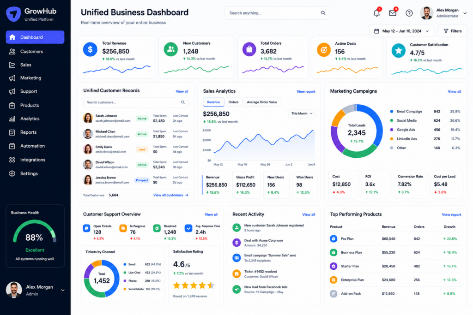Click the customer search magnifier icon
The width and height of the screenshot is (473, 315).
pos(183,102)
